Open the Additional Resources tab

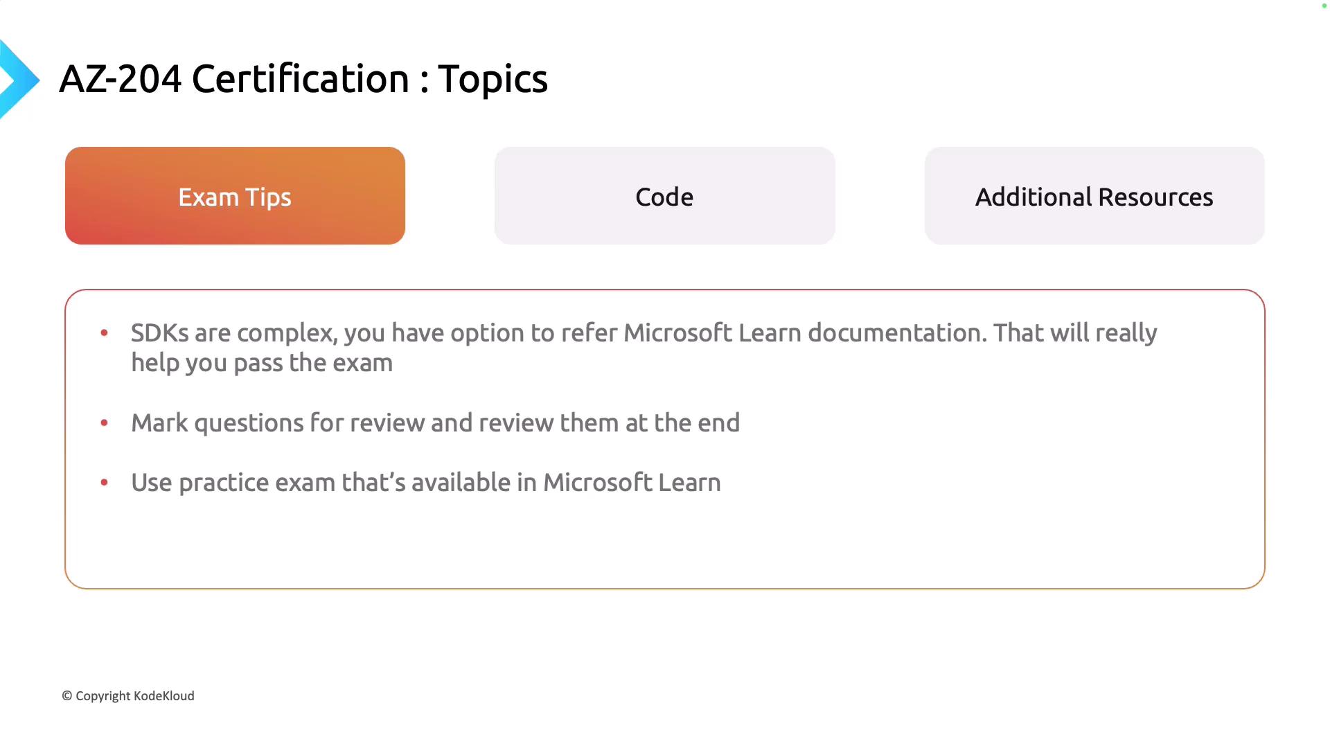point(1094,196)
